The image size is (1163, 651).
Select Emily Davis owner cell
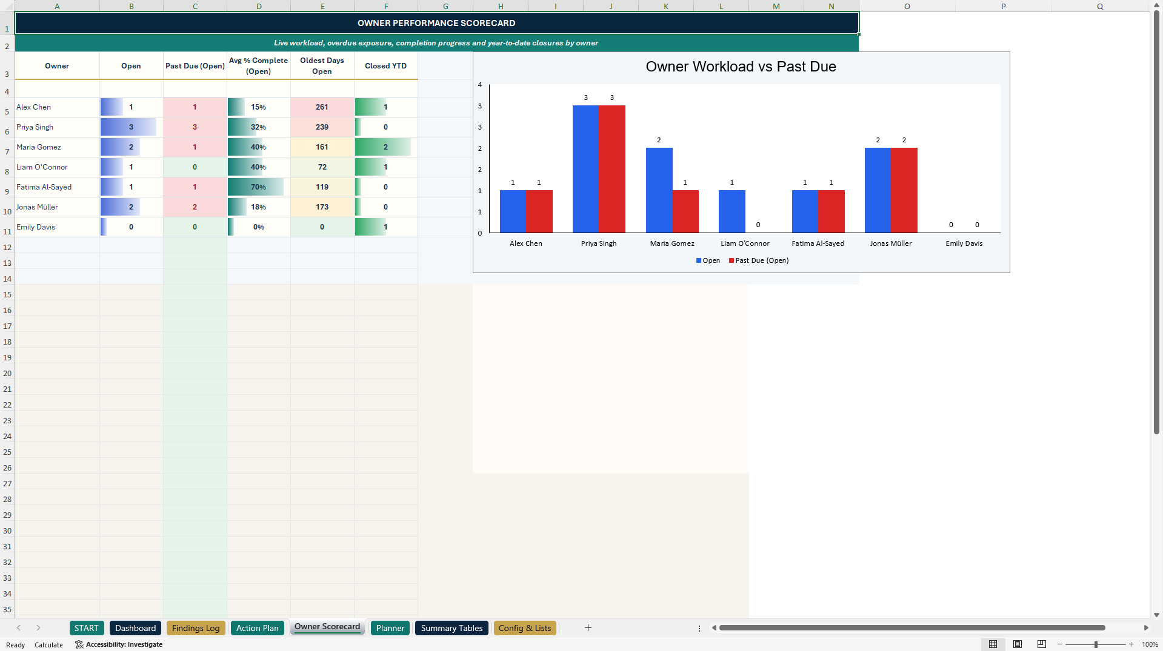57,227
